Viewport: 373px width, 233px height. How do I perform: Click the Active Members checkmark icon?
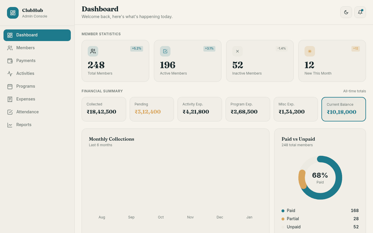[x=165, y=51]
